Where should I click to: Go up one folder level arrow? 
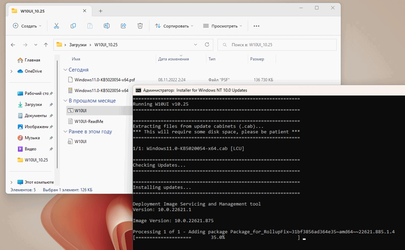click(46, 45)
